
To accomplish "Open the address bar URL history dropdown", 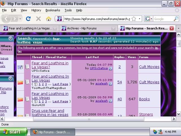I will tap(139, 19).
